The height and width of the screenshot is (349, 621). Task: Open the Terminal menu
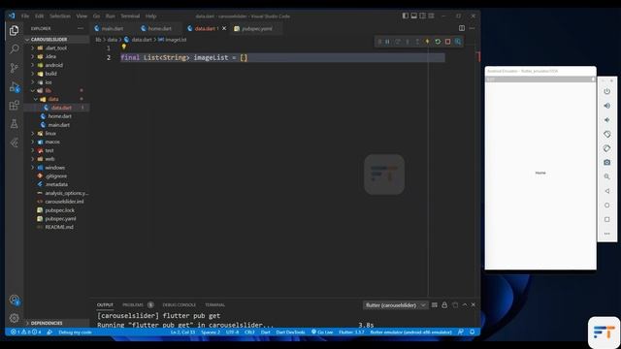[130, 16]
